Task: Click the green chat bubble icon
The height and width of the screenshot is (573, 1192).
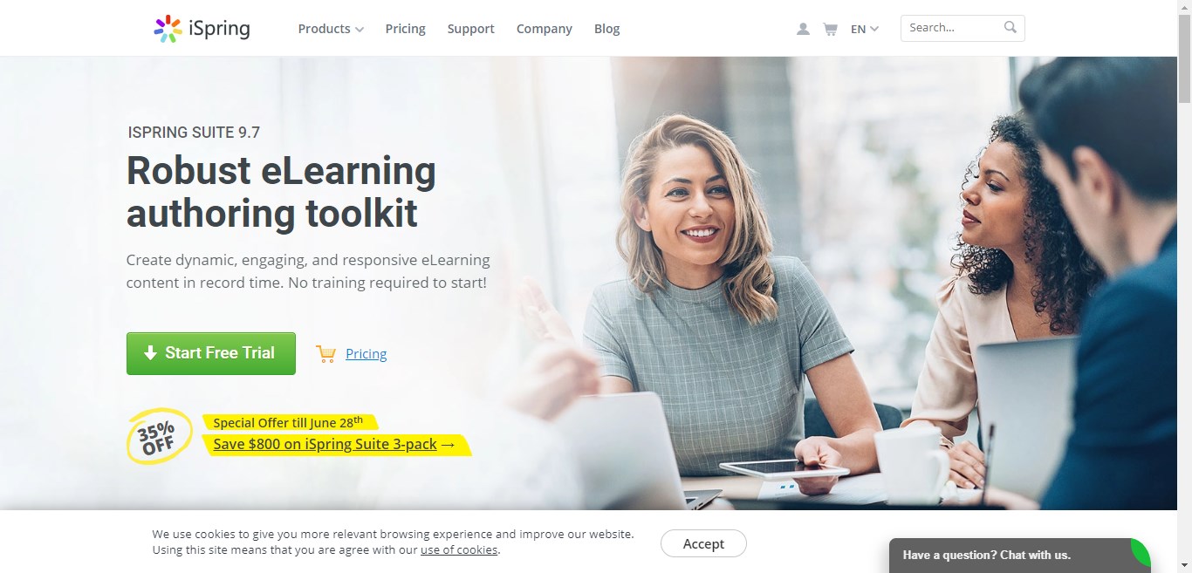Action: [1140, 553]
